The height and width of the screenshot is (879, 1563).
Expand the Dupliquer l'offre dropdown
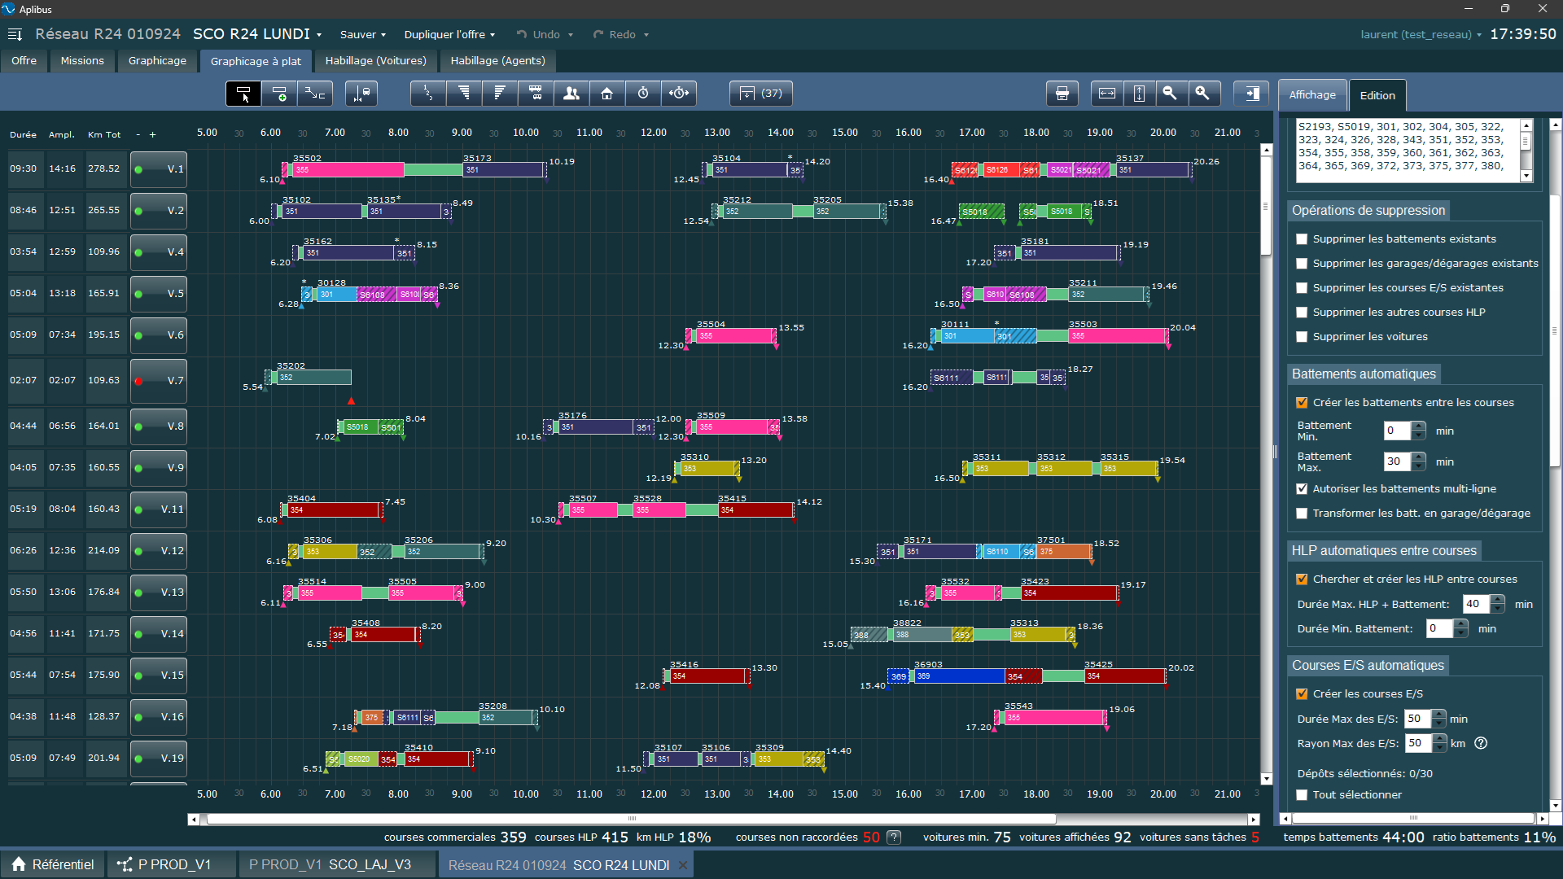pyautogui.click(x=449, y=34)
